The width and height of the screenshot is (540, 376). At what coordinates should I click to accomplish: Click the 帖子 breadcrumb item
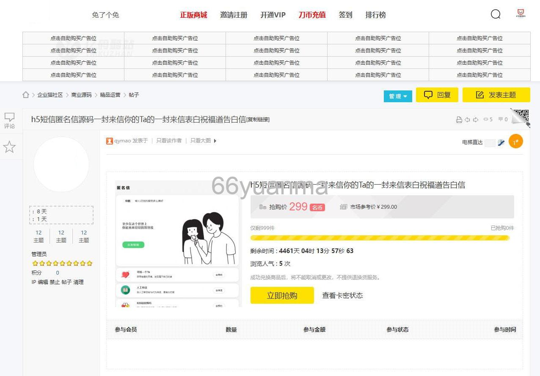click(134, 95)
